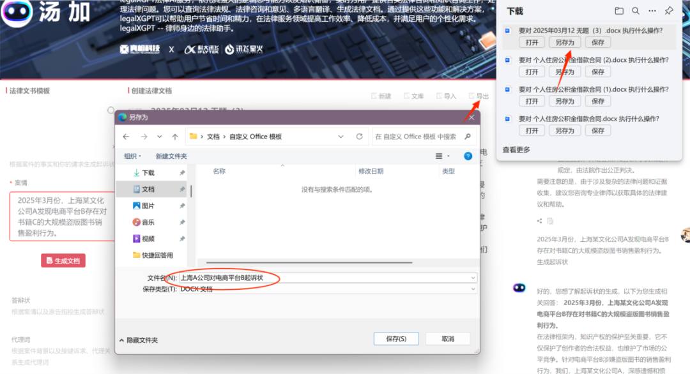The height and width of the screenshot is (374, 690).
Task: Click the search icon in the download panel
Action: coord(636,10)
